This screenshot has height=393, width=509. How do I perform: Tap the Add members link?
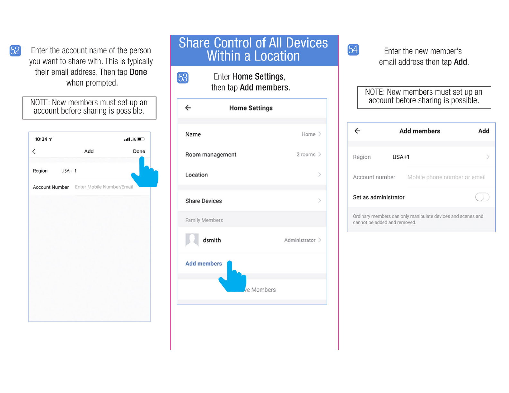(204, 263)
